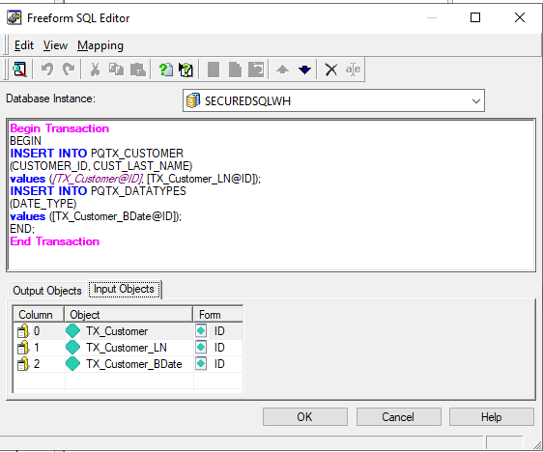The width and height of the screenshot is (543, 452).
Task: Select the TX_Customer_BDate object row
Action: 129,364
